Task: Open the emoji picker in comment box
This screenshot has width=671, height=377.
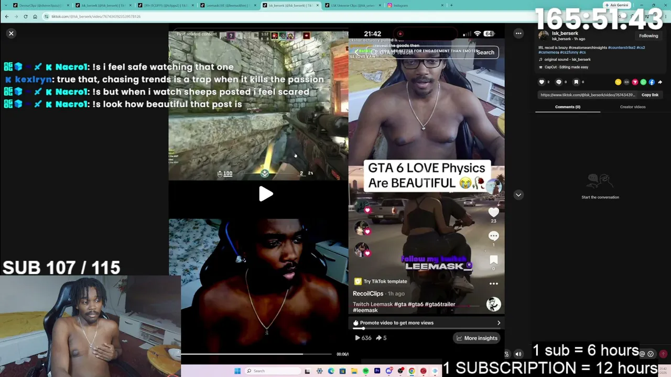Action: click(651, 354)
